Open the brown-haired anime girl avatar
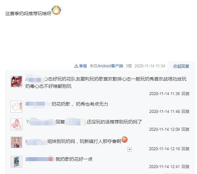 pos(16,142)
